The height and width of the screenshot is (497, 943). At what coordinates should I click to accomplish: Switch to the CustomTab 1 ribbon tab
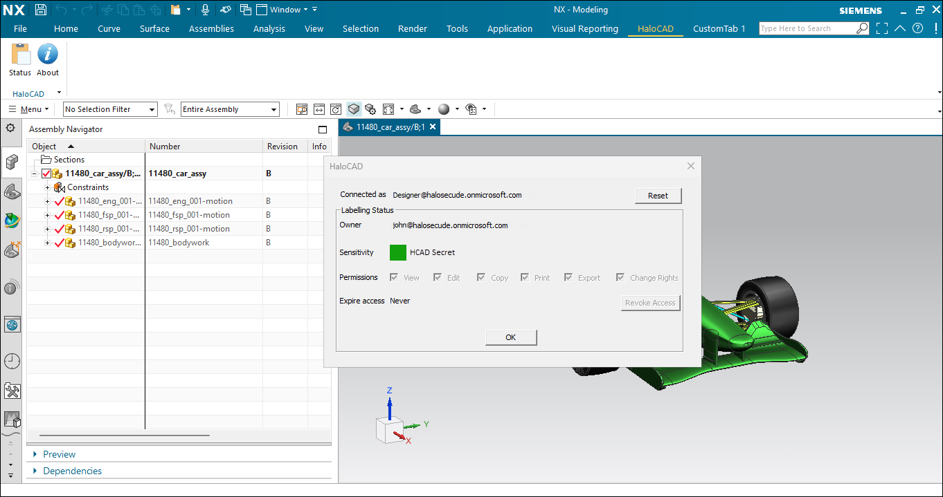(x=719, y=29)
